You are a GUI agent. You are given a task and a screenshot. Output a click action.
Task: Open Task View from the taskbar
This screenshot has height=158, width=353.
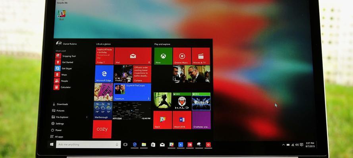pos(125,145)
